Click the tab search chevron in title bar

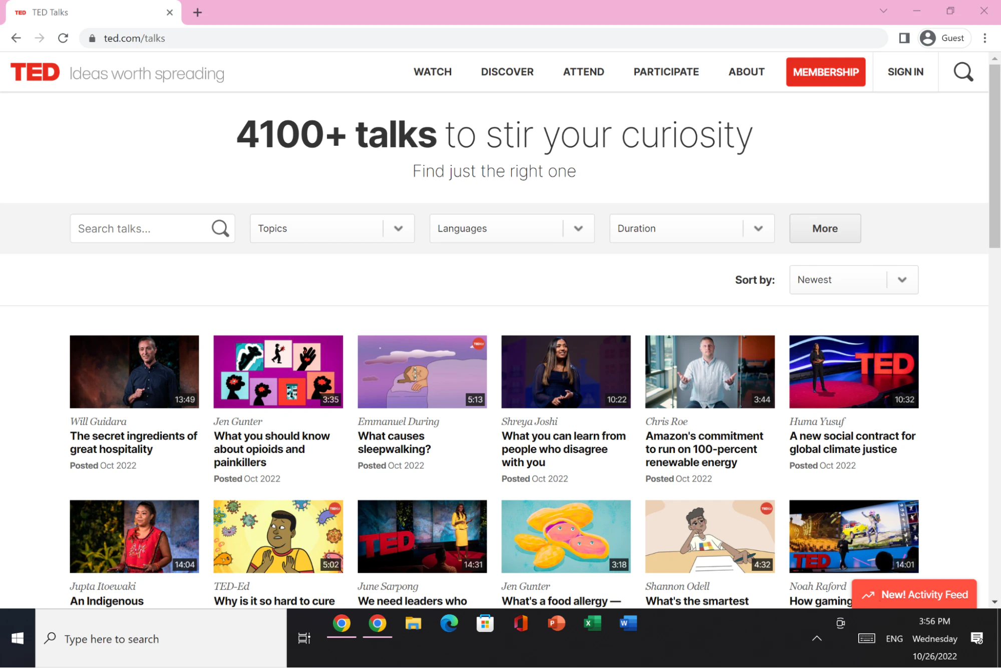tap(883, 11)
